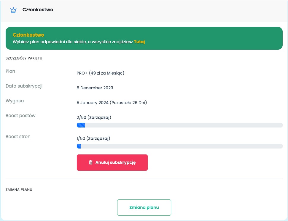Click the "Szczegóły pakietu" section heading
Screen dimensions: 288x221
[24, 58]
